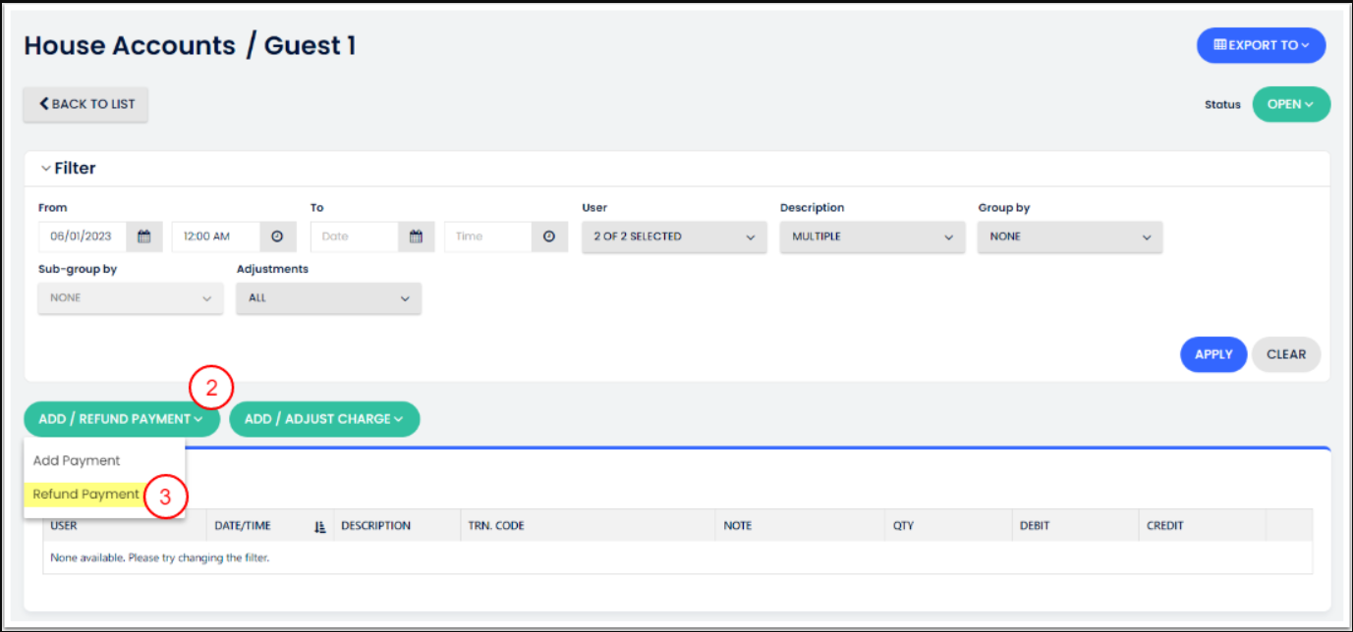Select Add Payment from the menu
1353x632 pixels.
click(x=77, y=460)
